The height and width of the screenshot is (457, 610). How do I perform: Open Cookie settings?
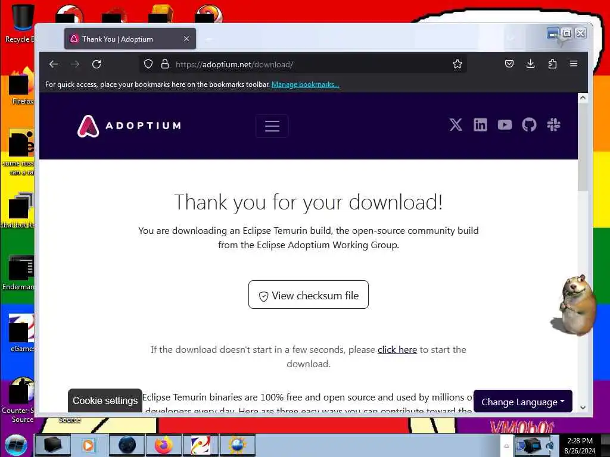point(105,400)
